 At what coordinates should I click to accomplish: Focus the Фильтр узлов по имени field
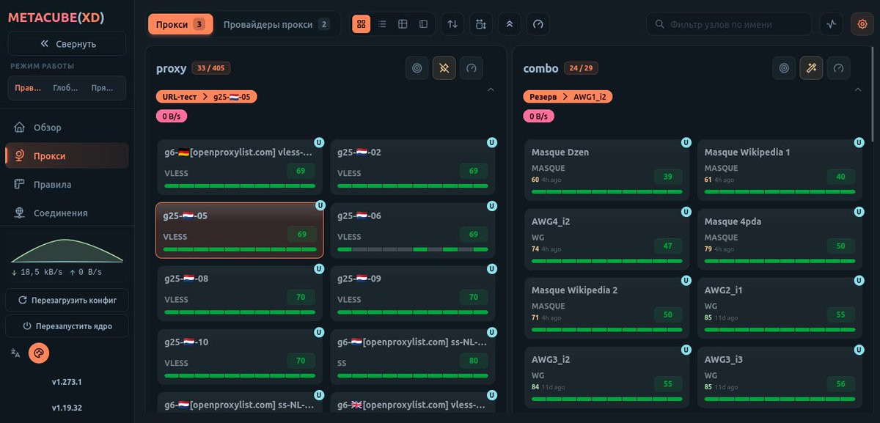pyautogui.click(x=729, y=24)
